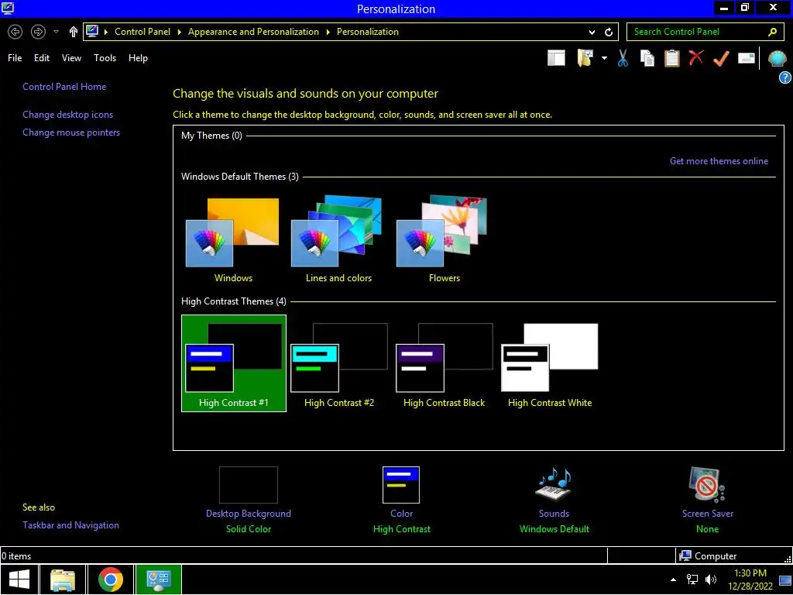The width and height of the screenshot is (793, 595).
Task: Select the Windows default theme
Action: 233,240
